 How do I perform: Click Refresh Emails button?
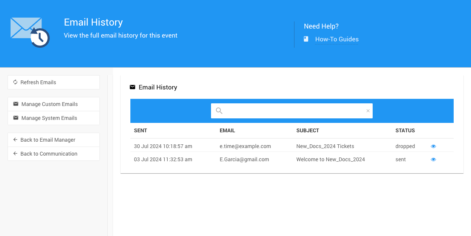(54, 82)
